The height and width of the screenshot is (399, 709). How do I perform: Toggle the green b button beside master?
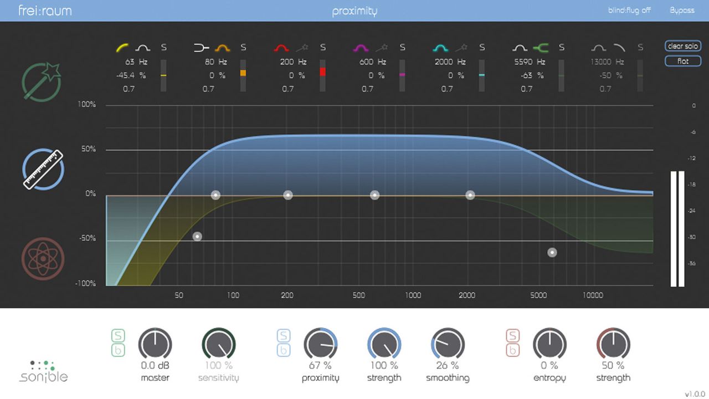click(x=118, y=350)
